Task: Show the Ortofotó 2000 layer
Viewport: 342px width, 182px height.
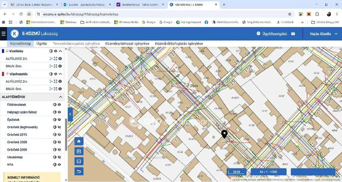Action: (x=59, y=150)
